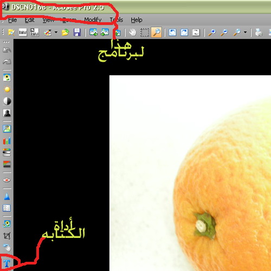Open the File menu
Image resolution: width=271 pixels, height=271 pixels.
[12, 20]
